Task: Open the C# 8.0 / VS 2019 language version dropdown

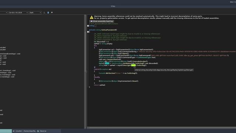Action: 18,13
